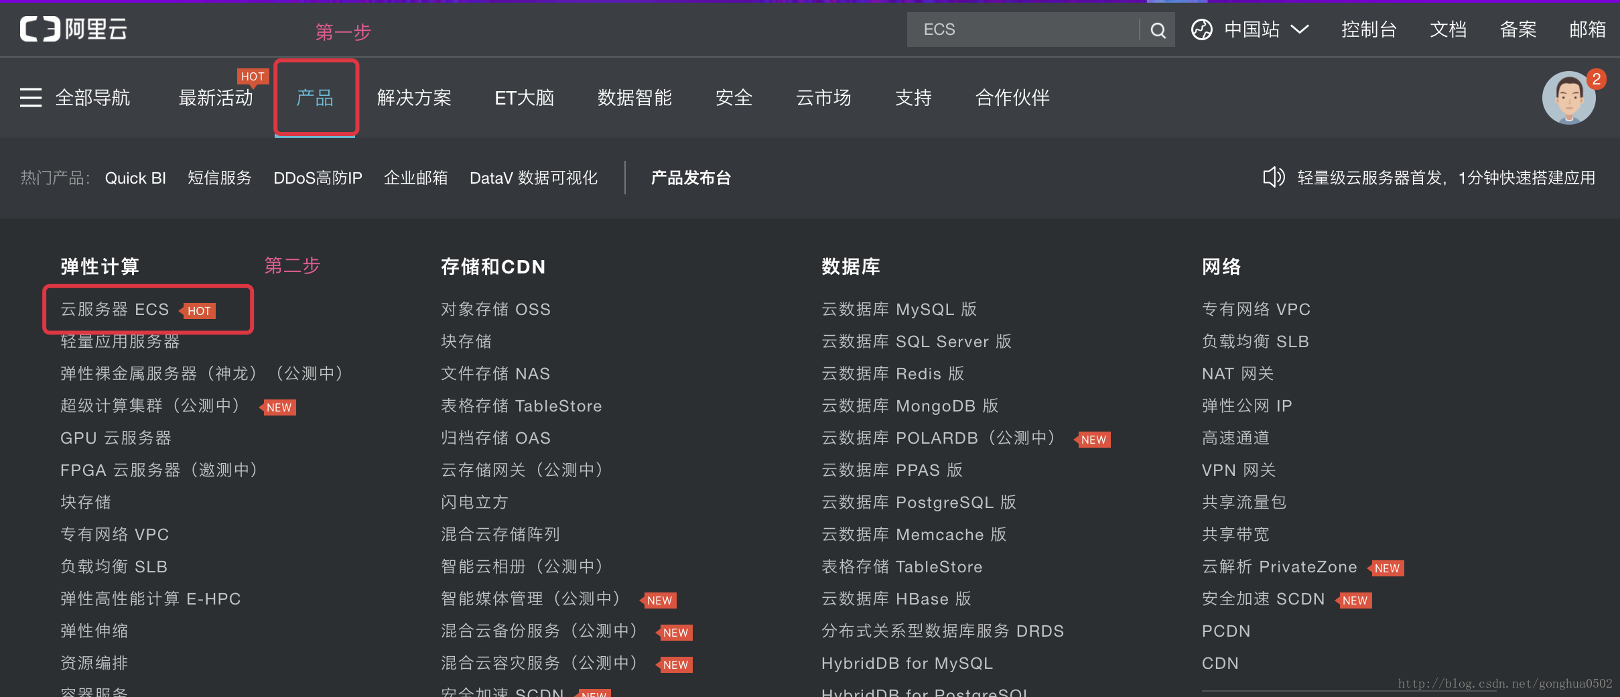Open 云解析 PrivateZone product
The width and height of the screenshot is (1620, 697).
click(1280, 566)
